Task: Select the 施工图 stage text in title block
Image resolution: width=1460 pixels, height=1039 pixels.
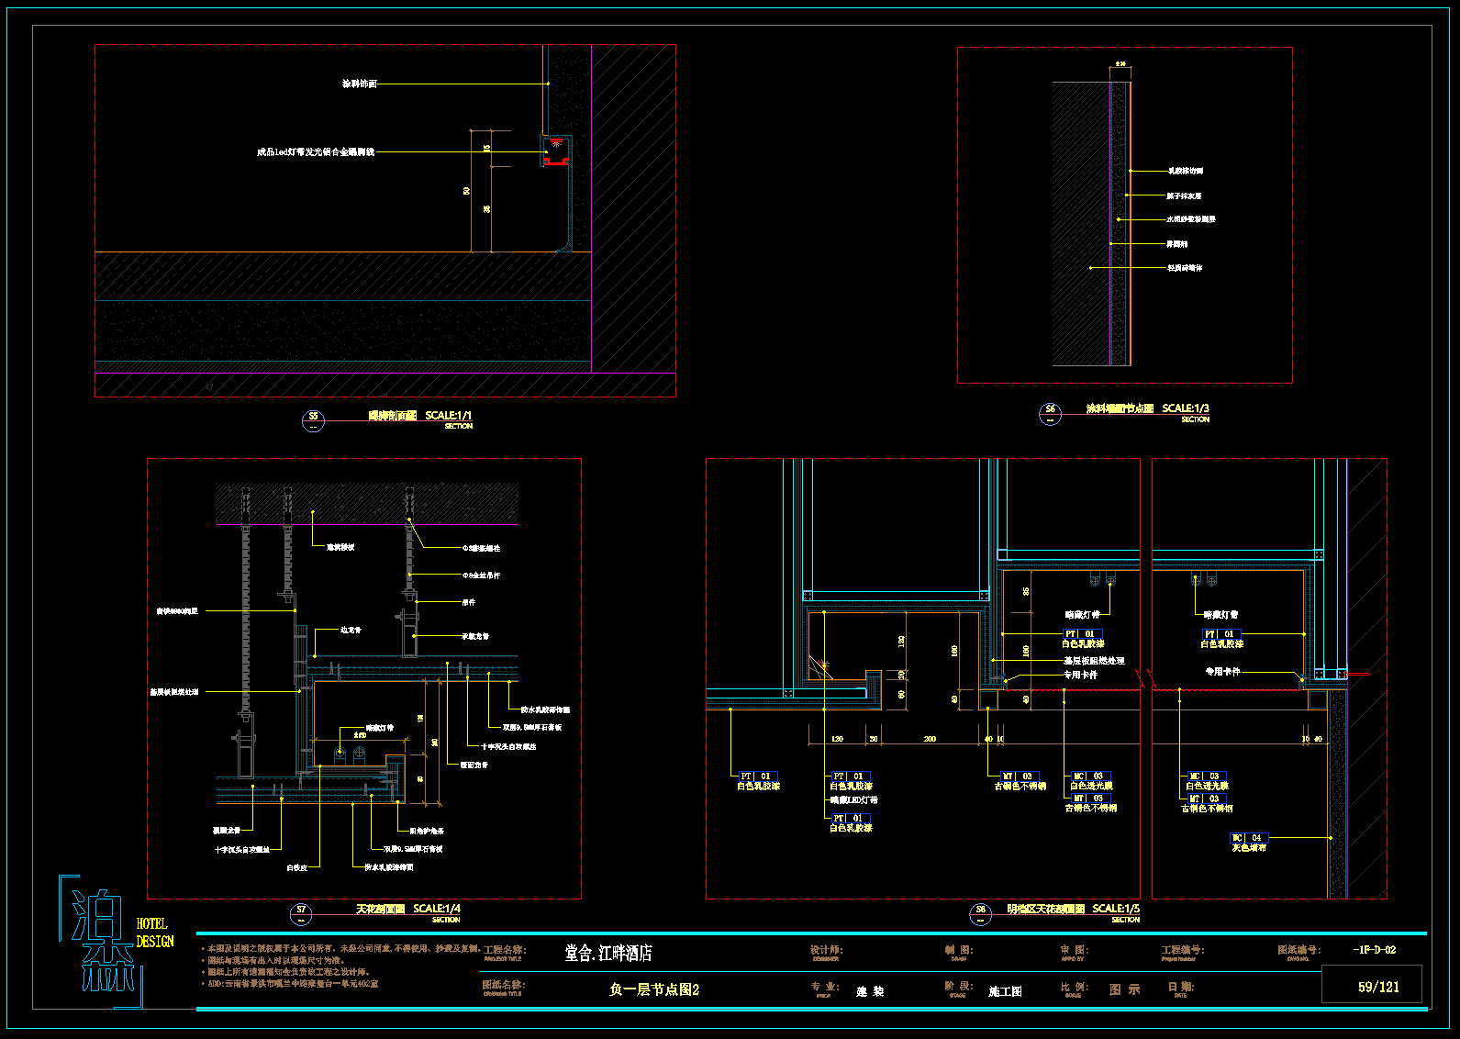Action: [x=1005, y=991]
